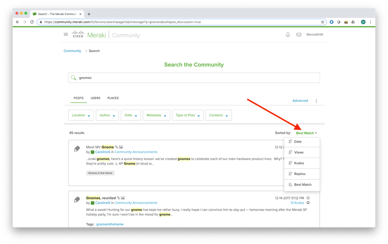Open the three-dot options menu beside Advanced
388x244 pixels.
316,101
